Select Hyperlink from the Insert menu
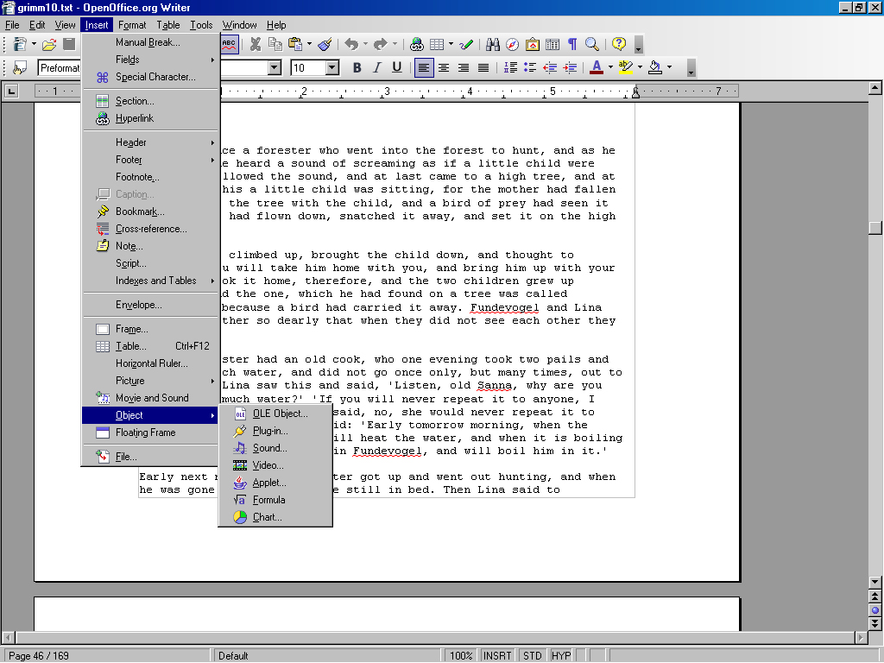This screenshot has height=663, width=884. tap(135, 118)
